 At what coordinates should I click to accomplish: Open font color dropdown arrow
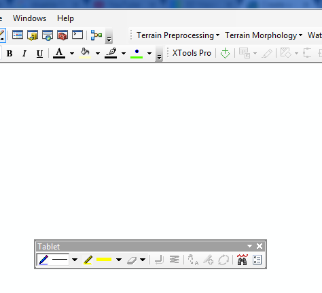(72, 54)
